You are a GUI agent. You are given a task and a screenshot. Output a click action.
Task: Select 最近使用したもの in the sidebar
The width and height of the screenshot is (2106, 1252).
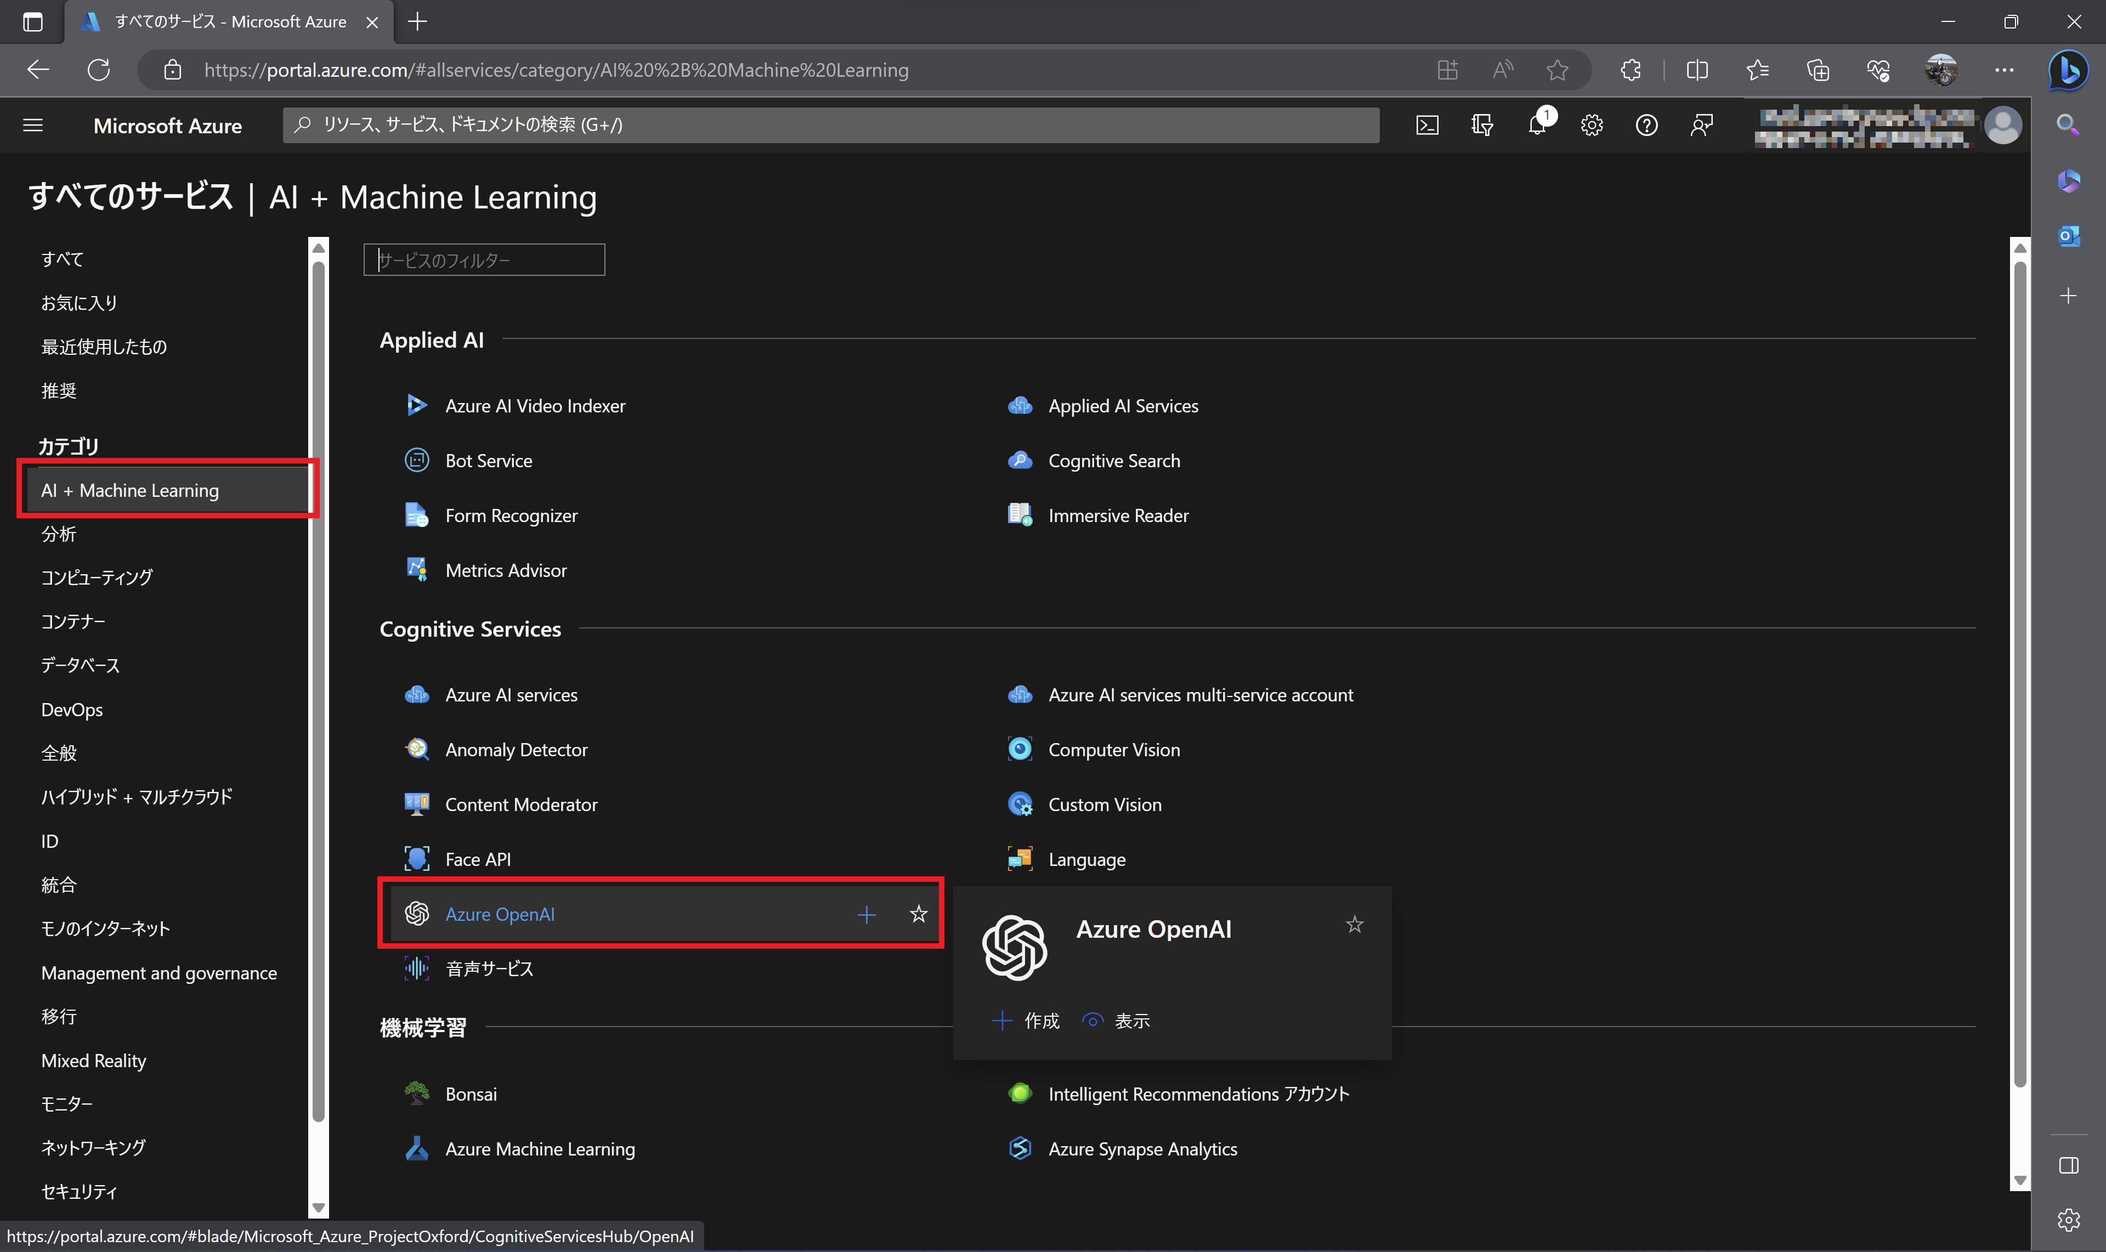click(104, 347)
